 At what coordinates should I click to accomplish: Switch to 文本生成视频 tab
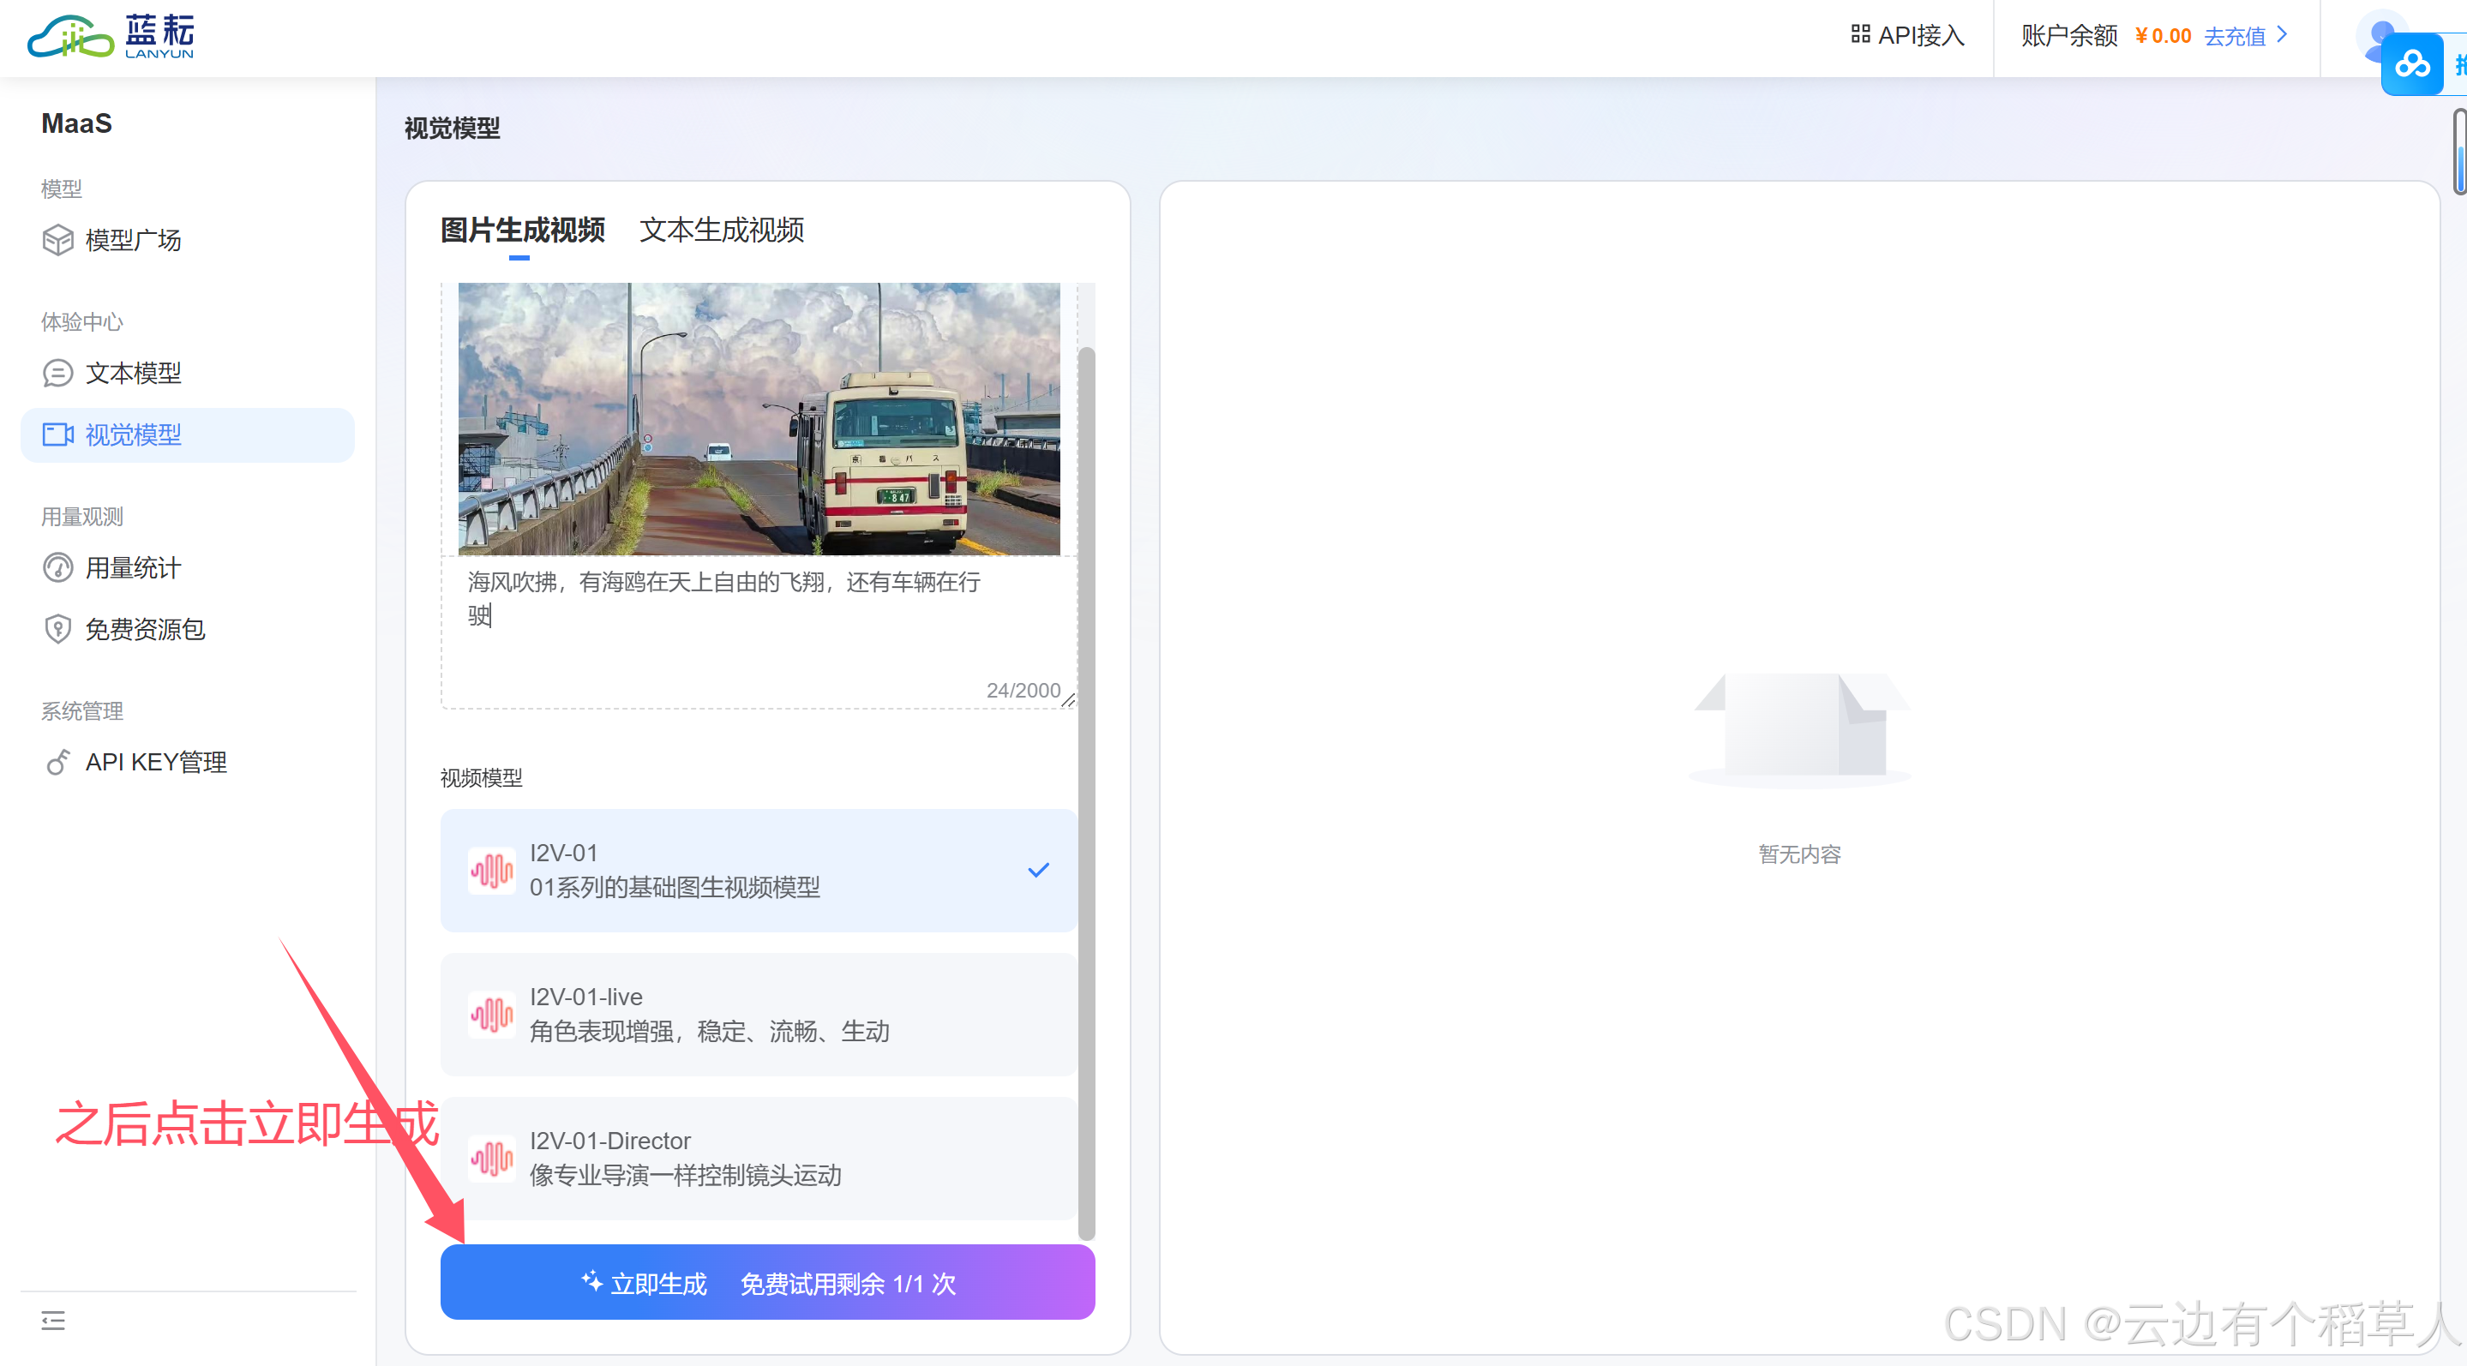pyautogui.click(x=721, y=230)
